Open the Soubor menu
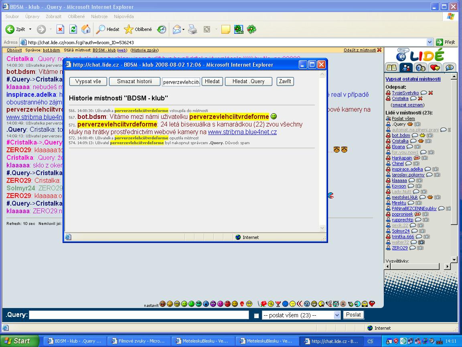 12,16
